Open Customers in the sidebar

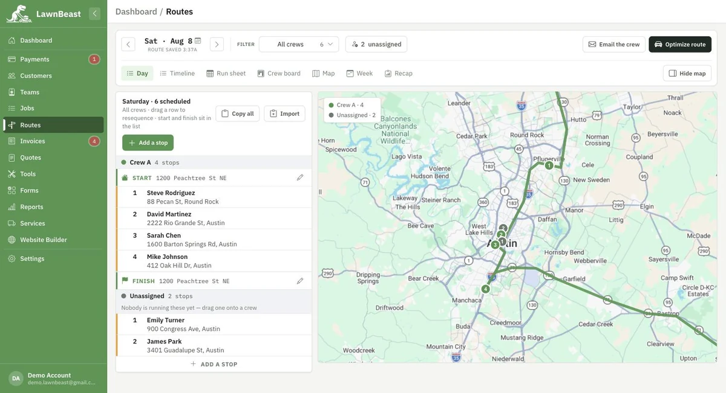click(x=53, y=75)
